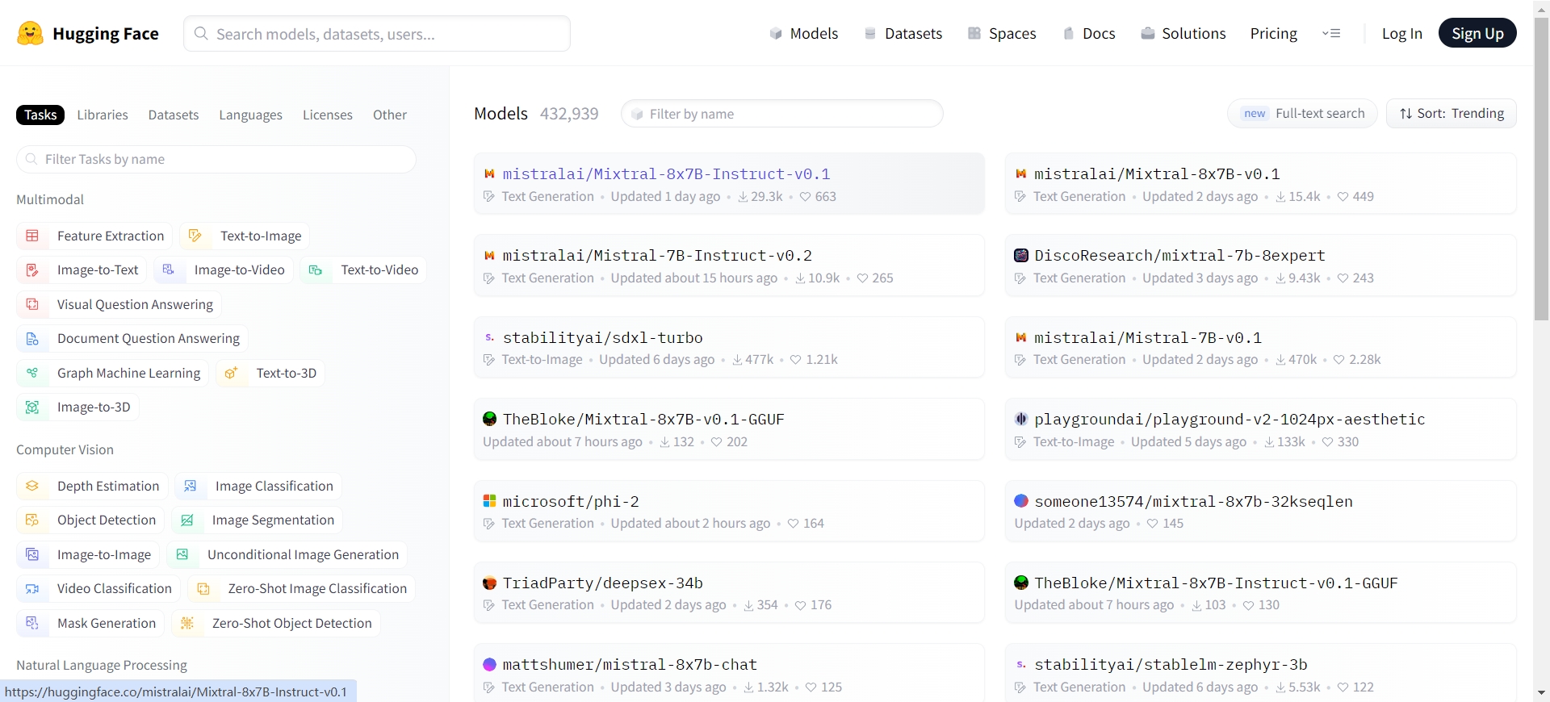Click the Image-to-3D task icon

(x=32, y=407)
